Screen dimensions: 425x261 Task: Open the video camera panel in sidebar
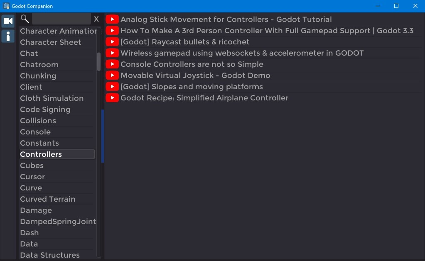pos(8,20)
